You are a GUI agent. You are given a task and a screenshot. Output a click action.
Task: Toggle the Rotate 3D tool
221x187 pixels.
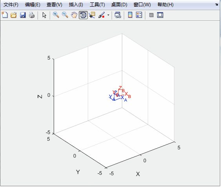[x=83, y=15]
